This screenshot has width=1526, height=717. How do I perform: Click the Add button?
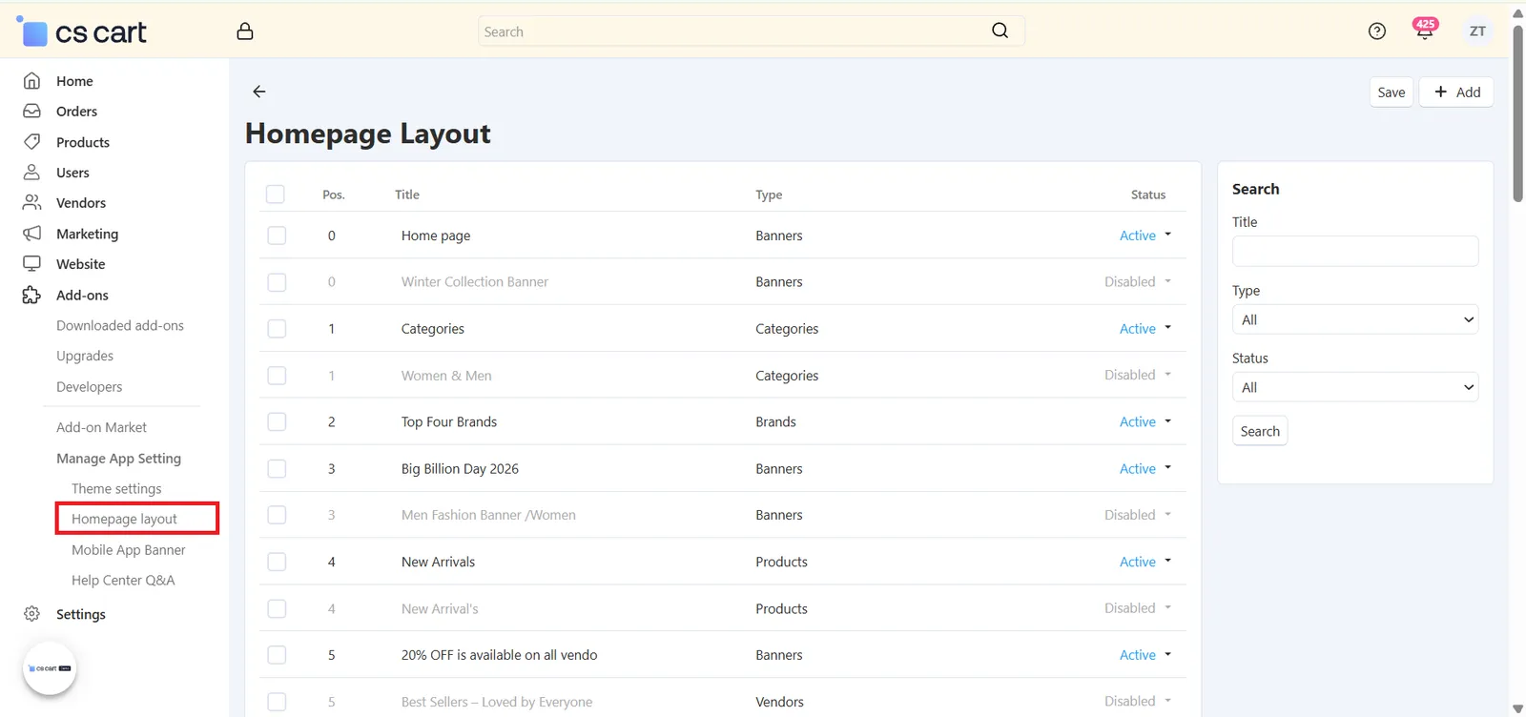coord(1456,92)
